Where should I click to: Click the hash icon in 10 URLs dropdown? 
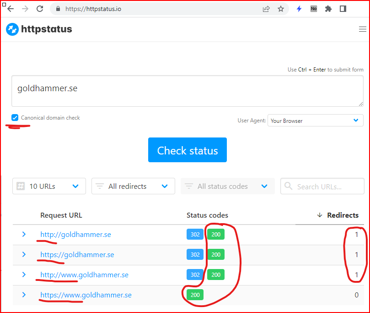click(21, 186)
